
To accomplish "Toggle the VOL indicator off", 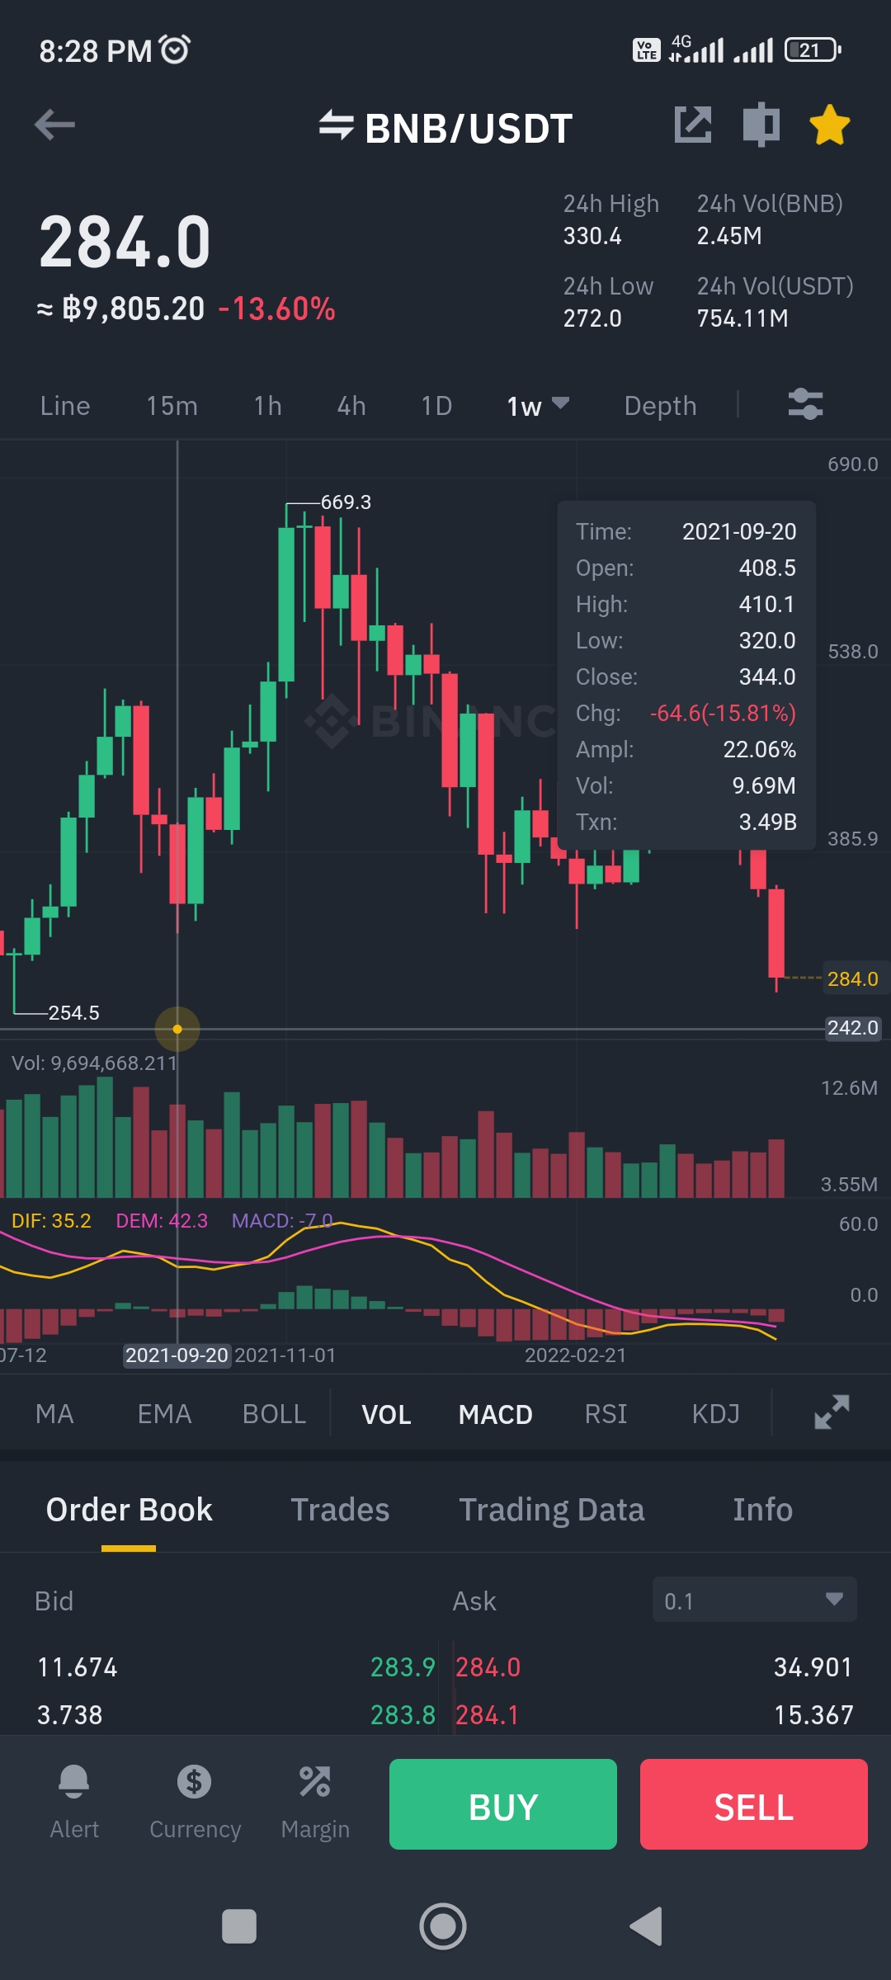I will click(386, 1414).
